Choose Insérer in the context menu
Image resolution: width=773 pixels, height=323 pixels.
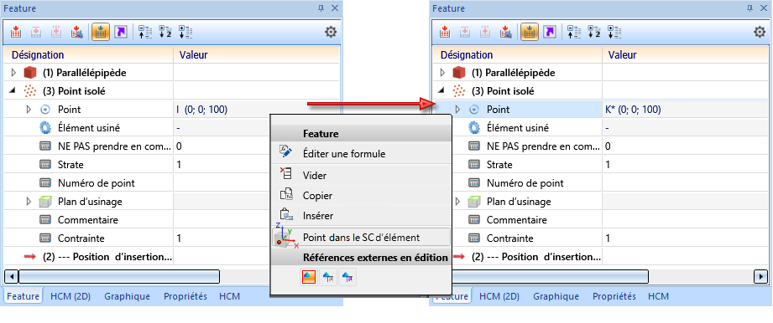[x=362, y=216]
